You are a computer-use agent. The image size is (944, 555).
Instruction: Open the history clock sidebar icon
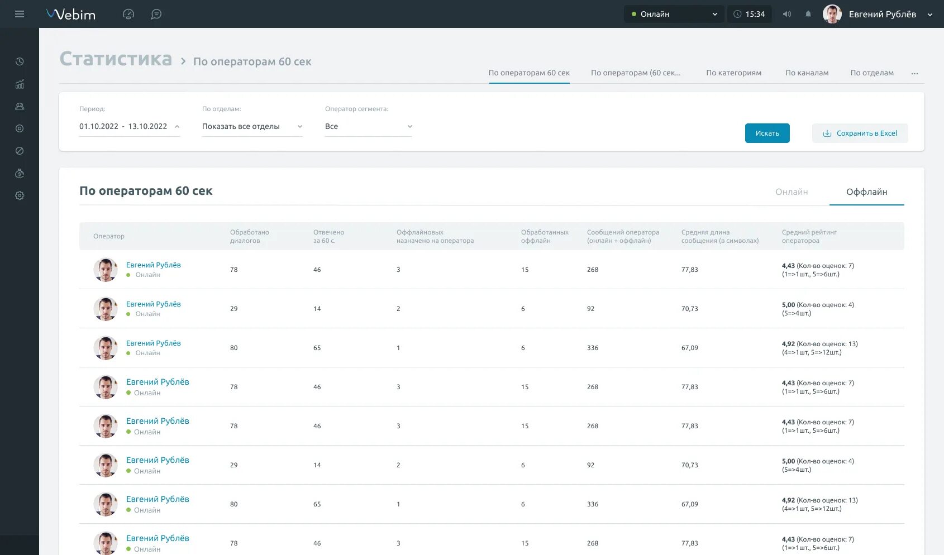(20, 61)
